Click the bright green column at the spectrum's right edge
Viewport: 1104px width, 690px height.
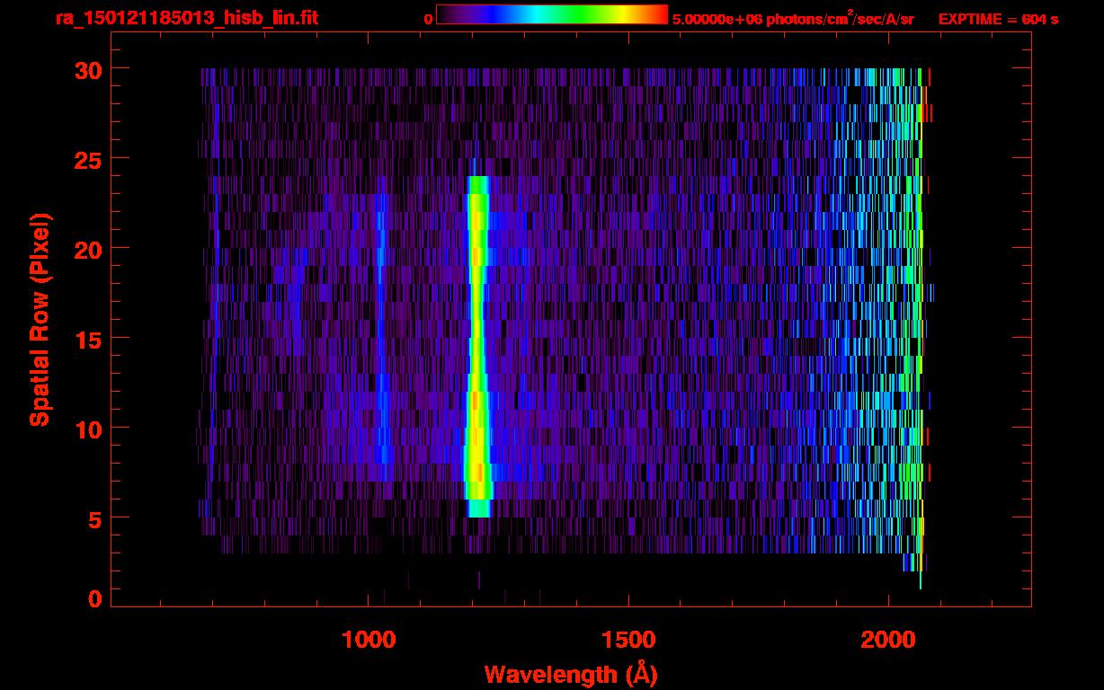pyautogui.click(x=919, y=270)
